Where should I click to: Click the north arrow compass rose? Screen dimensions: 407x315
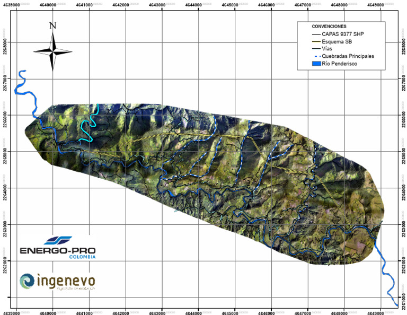(x=52, y=51)
